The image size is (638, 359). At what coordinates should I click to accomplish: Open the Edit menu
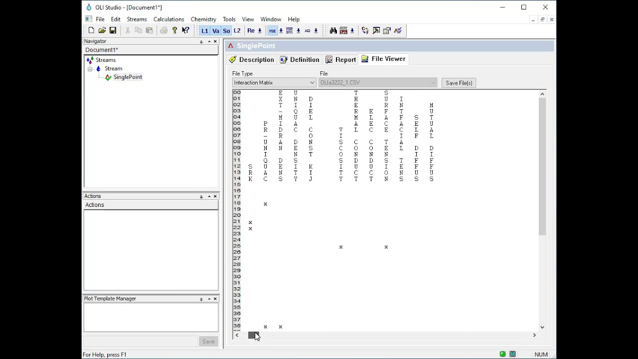coord(116,19)
